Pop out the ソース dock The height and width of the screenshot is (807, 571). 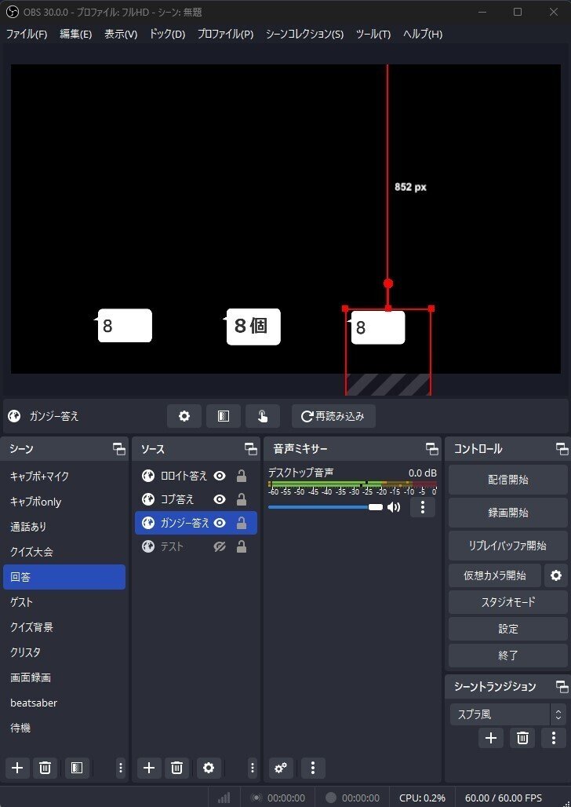pos(250,449)
